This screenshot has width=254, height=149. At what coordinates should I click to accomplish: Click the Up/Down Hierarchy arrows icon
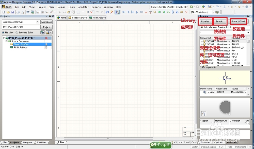click(107, 12)
